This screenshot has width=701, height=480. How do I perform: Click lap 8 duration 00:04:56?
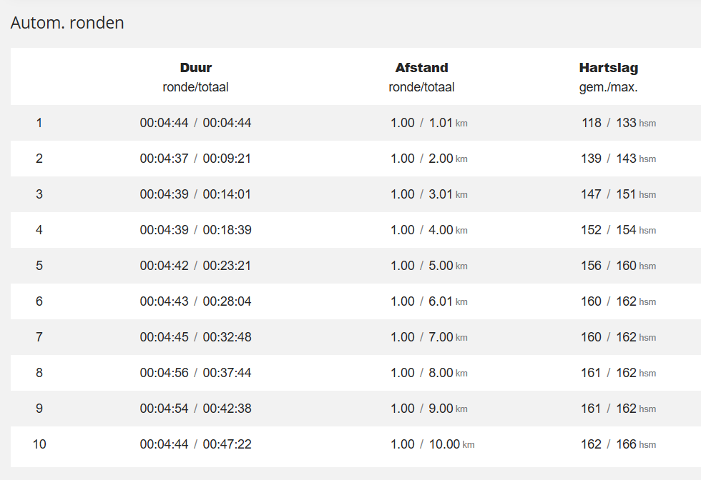[x=164, y=373]
